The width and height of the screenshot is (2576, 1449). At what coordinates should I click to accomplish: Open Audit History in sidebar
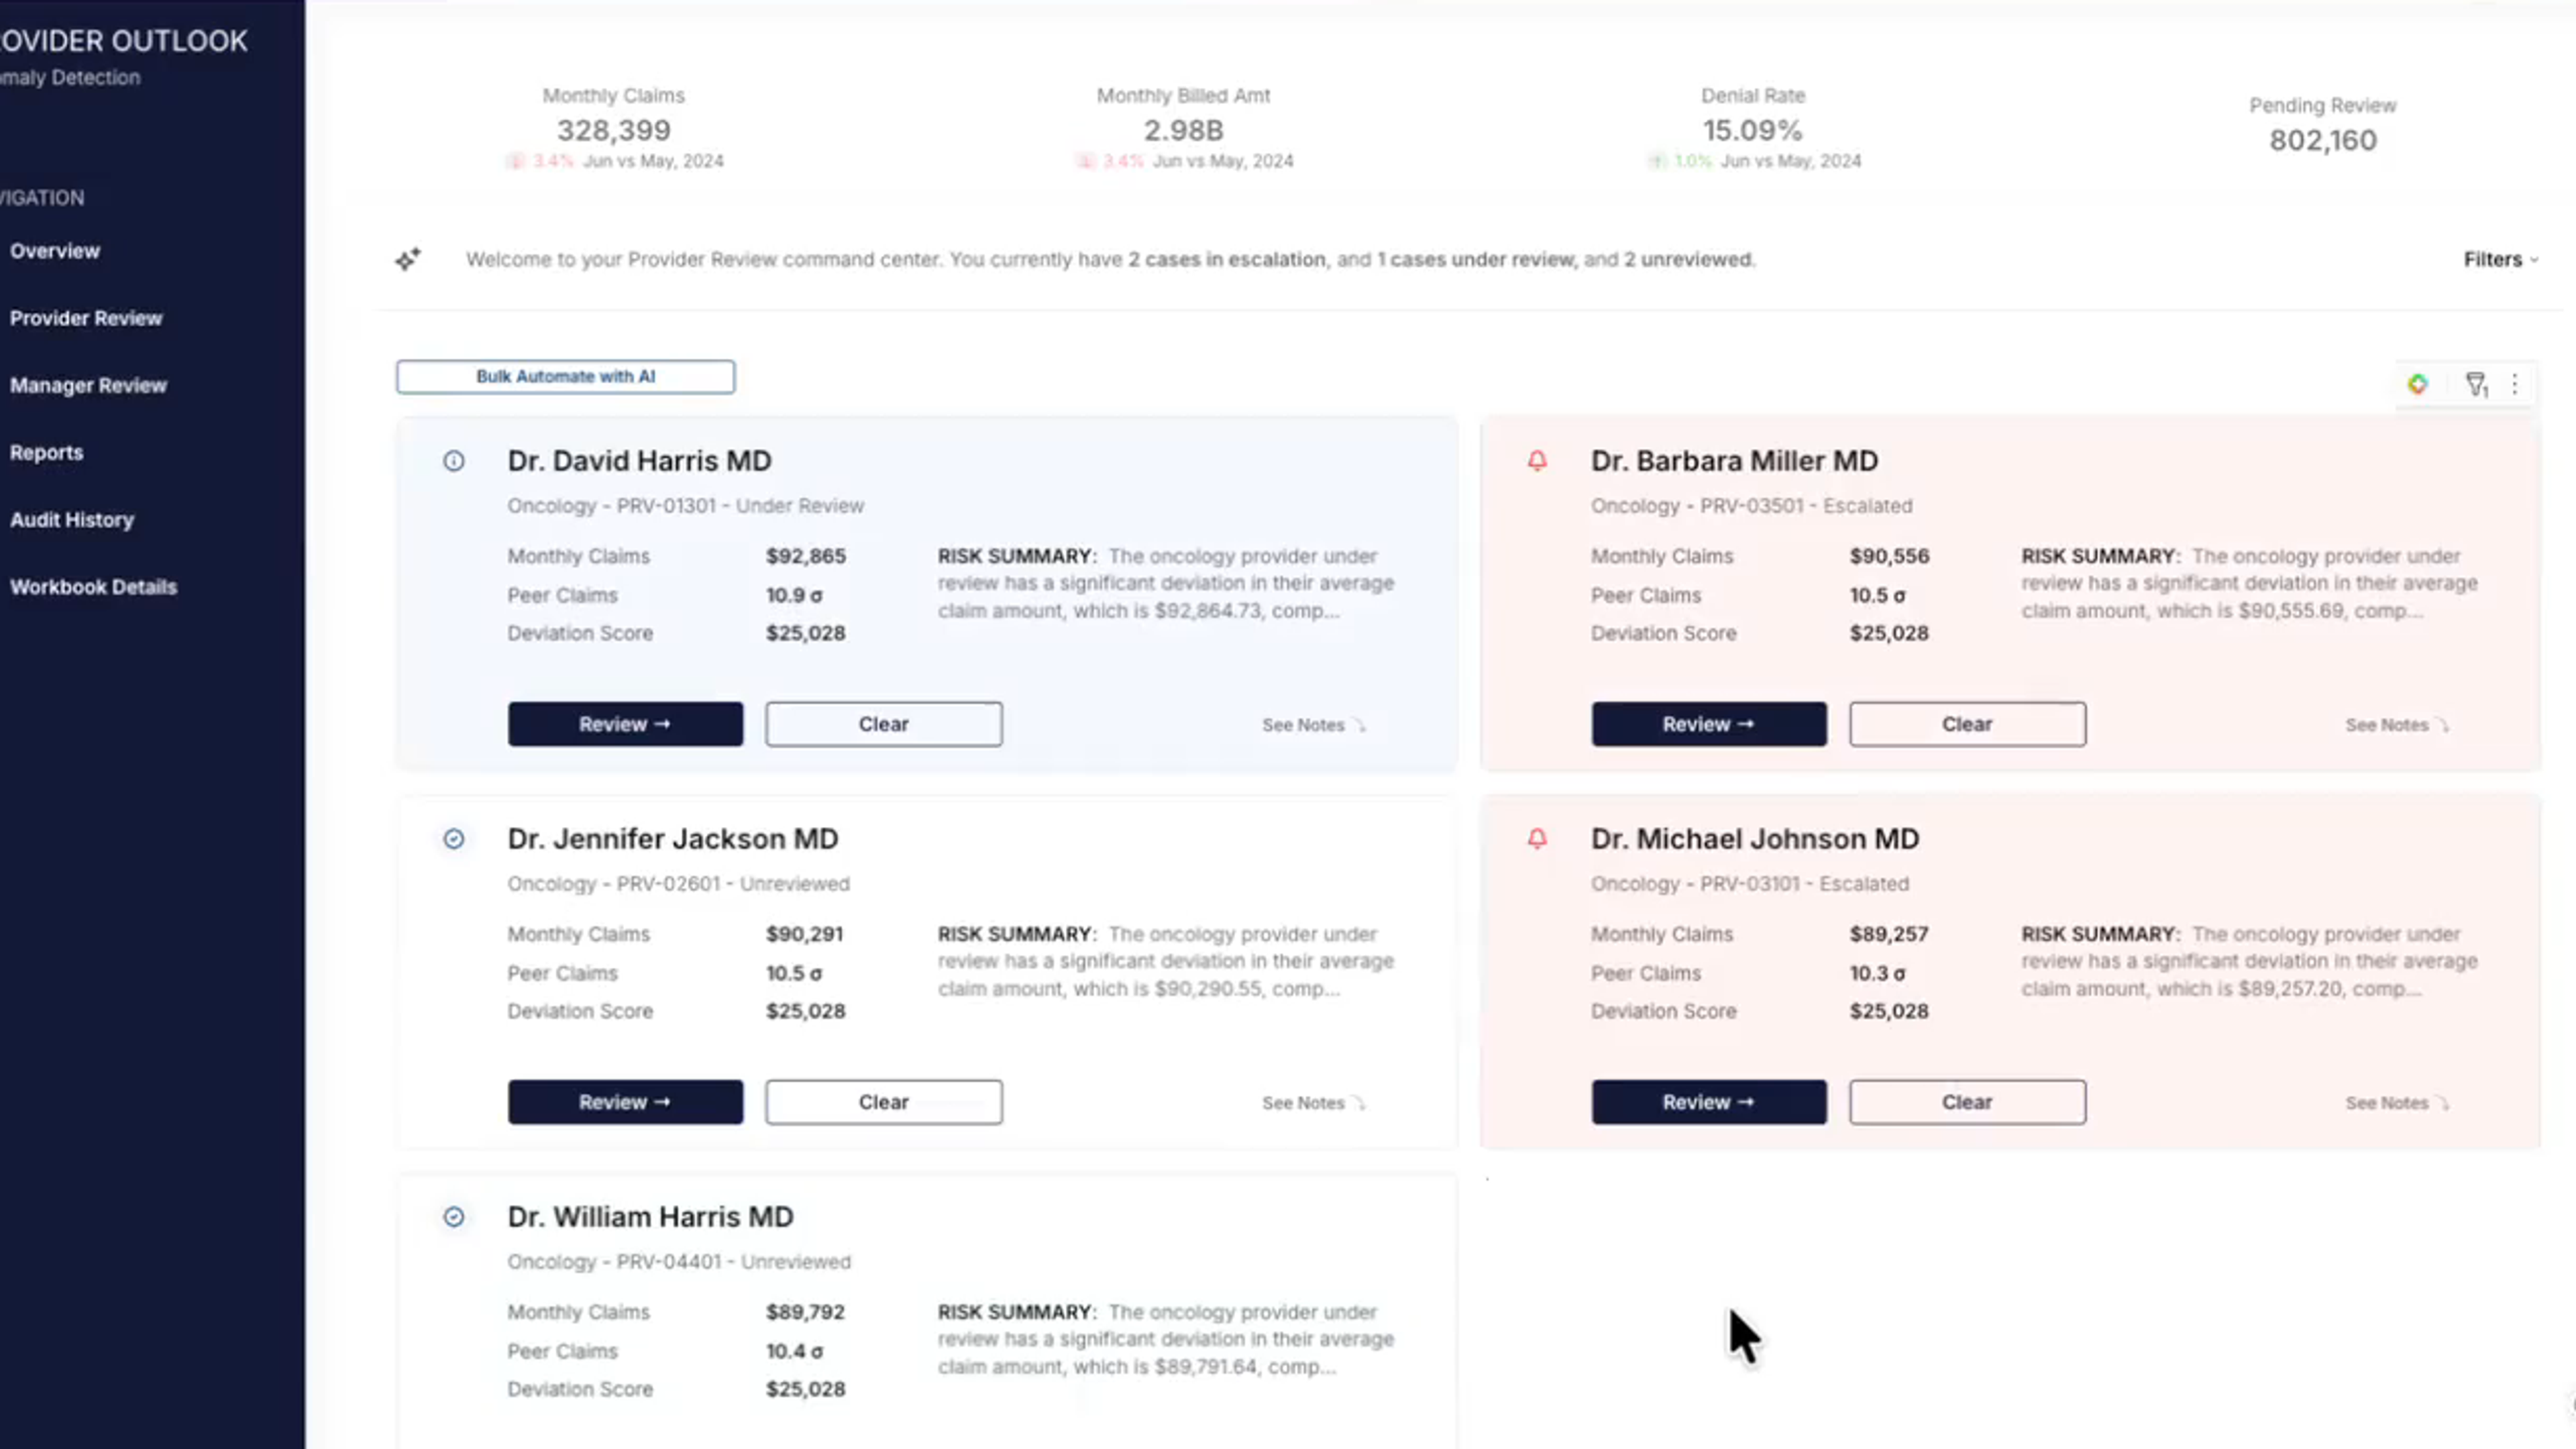(71, 520)
